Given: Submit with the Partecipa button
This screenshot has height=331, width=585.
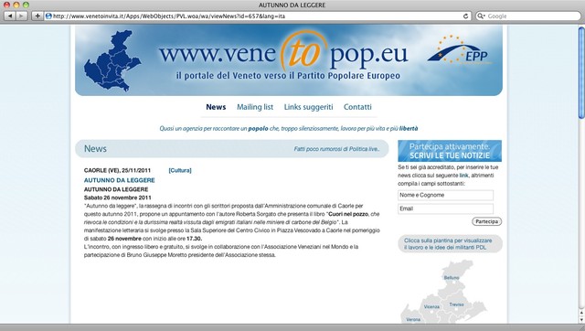Looking at the screenshot, I should coord(486,221).
